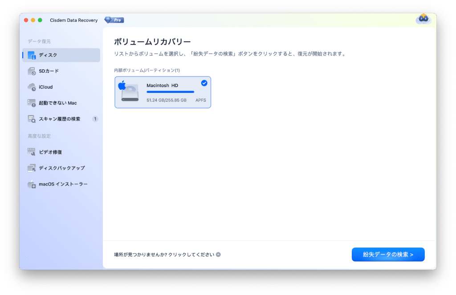Click the Pro diamond badge
This screenshot has width=456, height=295.
coord(114,20)
